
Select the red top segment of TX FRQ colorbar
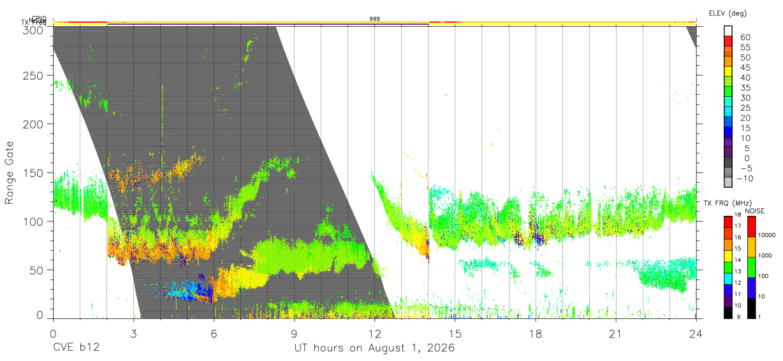(x=729, y=222)
